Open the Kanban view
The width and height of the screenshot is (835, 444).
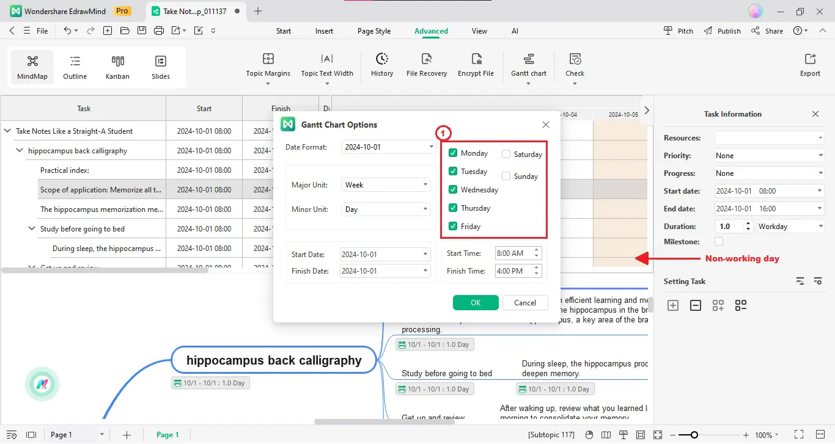pyautogui.click(x=117, y=67)
